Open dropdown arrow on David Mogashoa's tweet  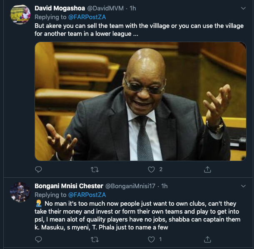pyautogui.click(x=243, y=8)
